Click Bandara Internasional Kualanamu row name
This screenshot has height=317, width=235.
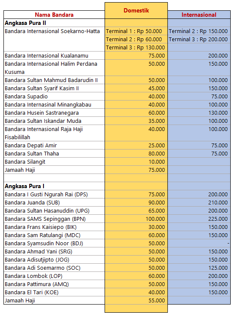tap(46, 55)
